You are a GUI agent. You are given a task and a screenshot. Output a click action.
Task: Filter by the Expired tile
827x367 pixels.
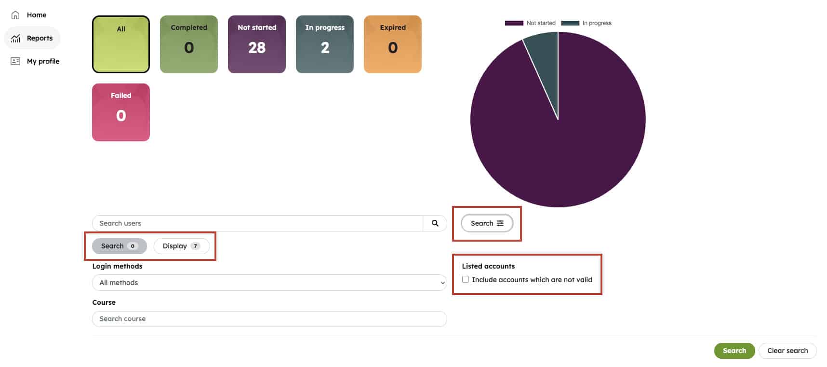coord(393,44)
